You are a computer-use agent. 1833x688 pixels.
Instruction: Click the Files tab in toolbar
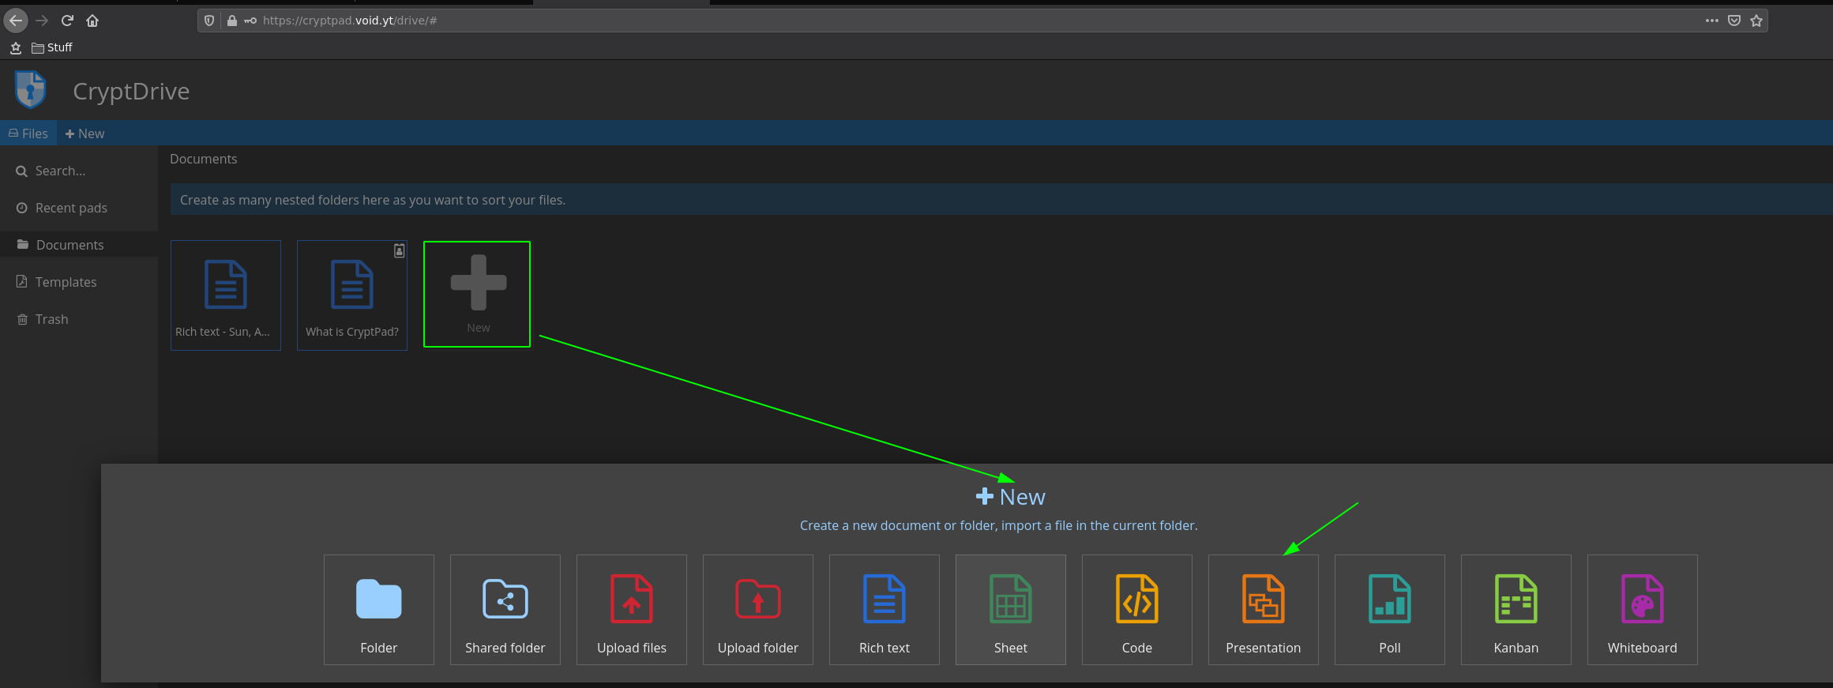tap(28, 133)
